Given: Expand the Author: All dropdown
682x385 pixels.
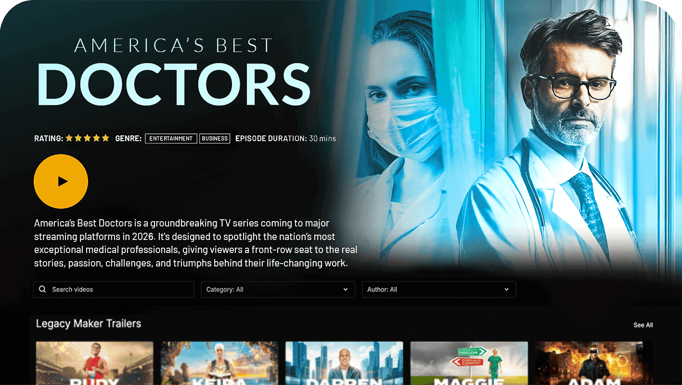Looking at the screenshot, I should (x=439, y=290).
